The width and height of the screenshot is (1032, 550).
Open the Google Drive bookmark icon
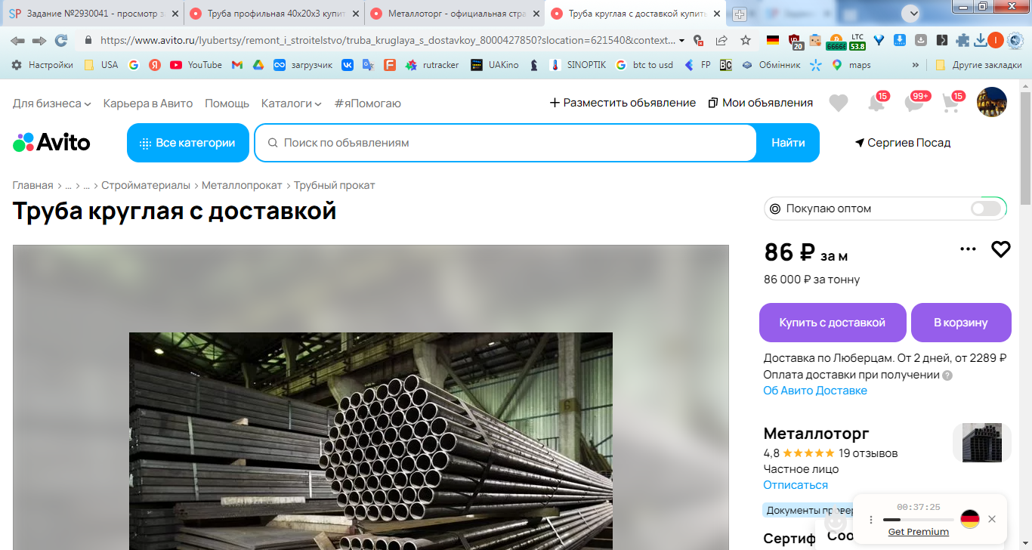click(258, 65)
